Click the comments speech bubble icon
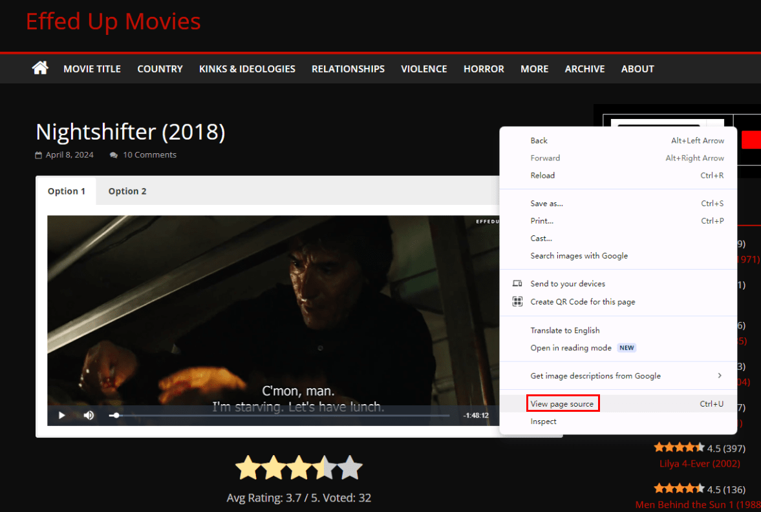The height and width of the screenshot is (512, 761). [x=114, y=155]
